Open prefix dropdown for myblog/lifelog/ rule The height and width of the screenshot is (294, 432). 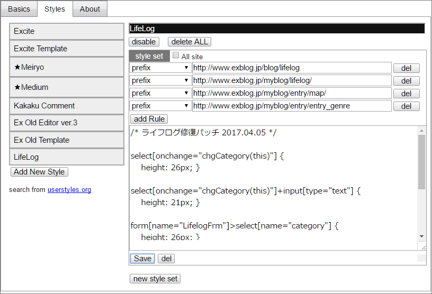click(x=160, y=80)
